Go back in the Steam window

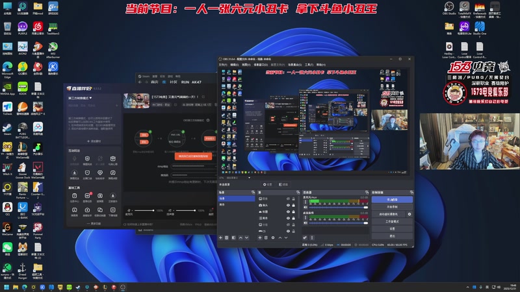(x=140, y=82)
